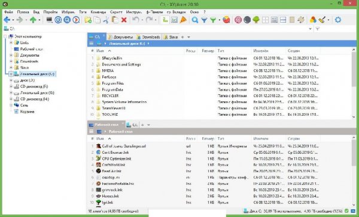Click the drives monitor toolbar icon
359x217 pixels.
(x=49, y=20)
